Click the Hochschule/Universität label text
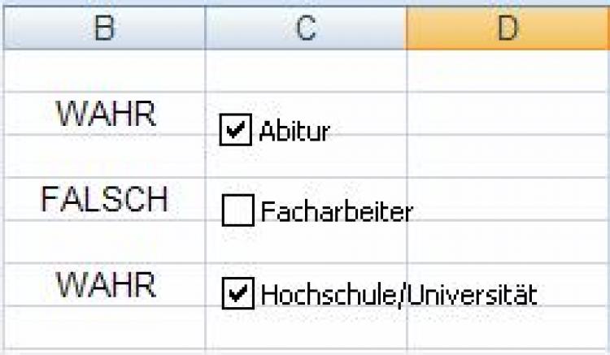610x355 pixels. coord(399,294)
